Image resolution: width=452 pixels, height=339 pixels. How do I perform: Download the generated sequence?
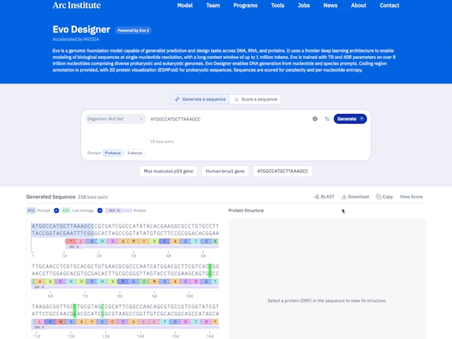pos(355,197)
